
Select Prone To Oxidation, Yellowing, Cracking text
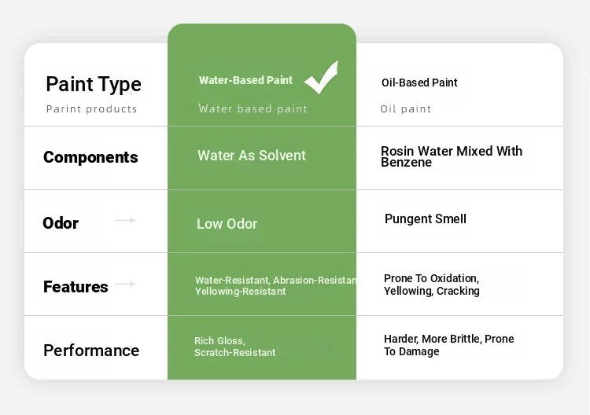point(431,285)
